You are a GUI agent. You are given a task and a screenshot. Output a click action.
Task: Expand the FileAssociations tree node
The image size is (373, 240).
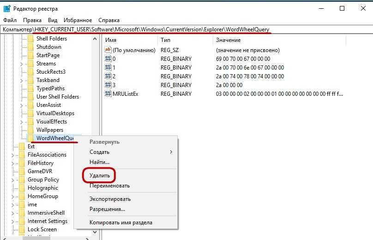tap(12, 155)
